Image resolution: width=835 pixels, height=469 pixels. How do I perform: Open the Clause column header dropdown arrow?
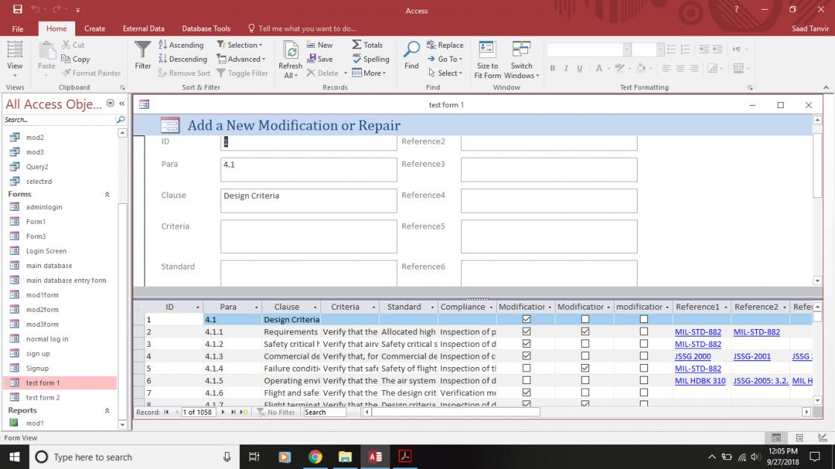314,307
